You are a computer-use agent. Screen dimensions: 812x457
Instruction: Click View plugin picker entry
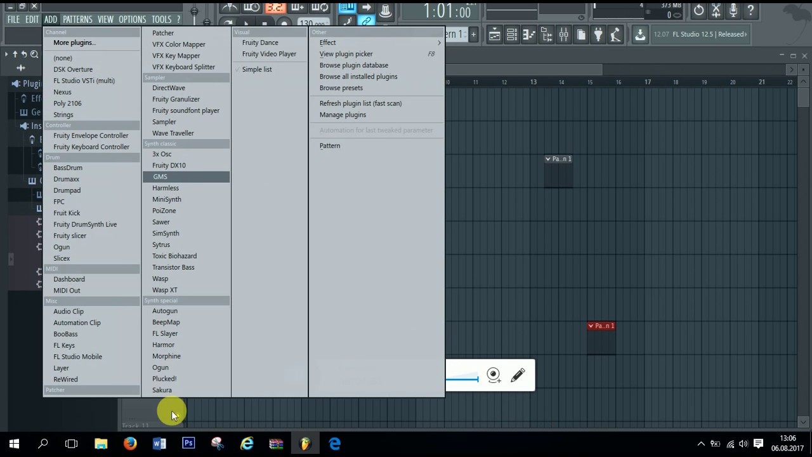(x=346, y=54)
